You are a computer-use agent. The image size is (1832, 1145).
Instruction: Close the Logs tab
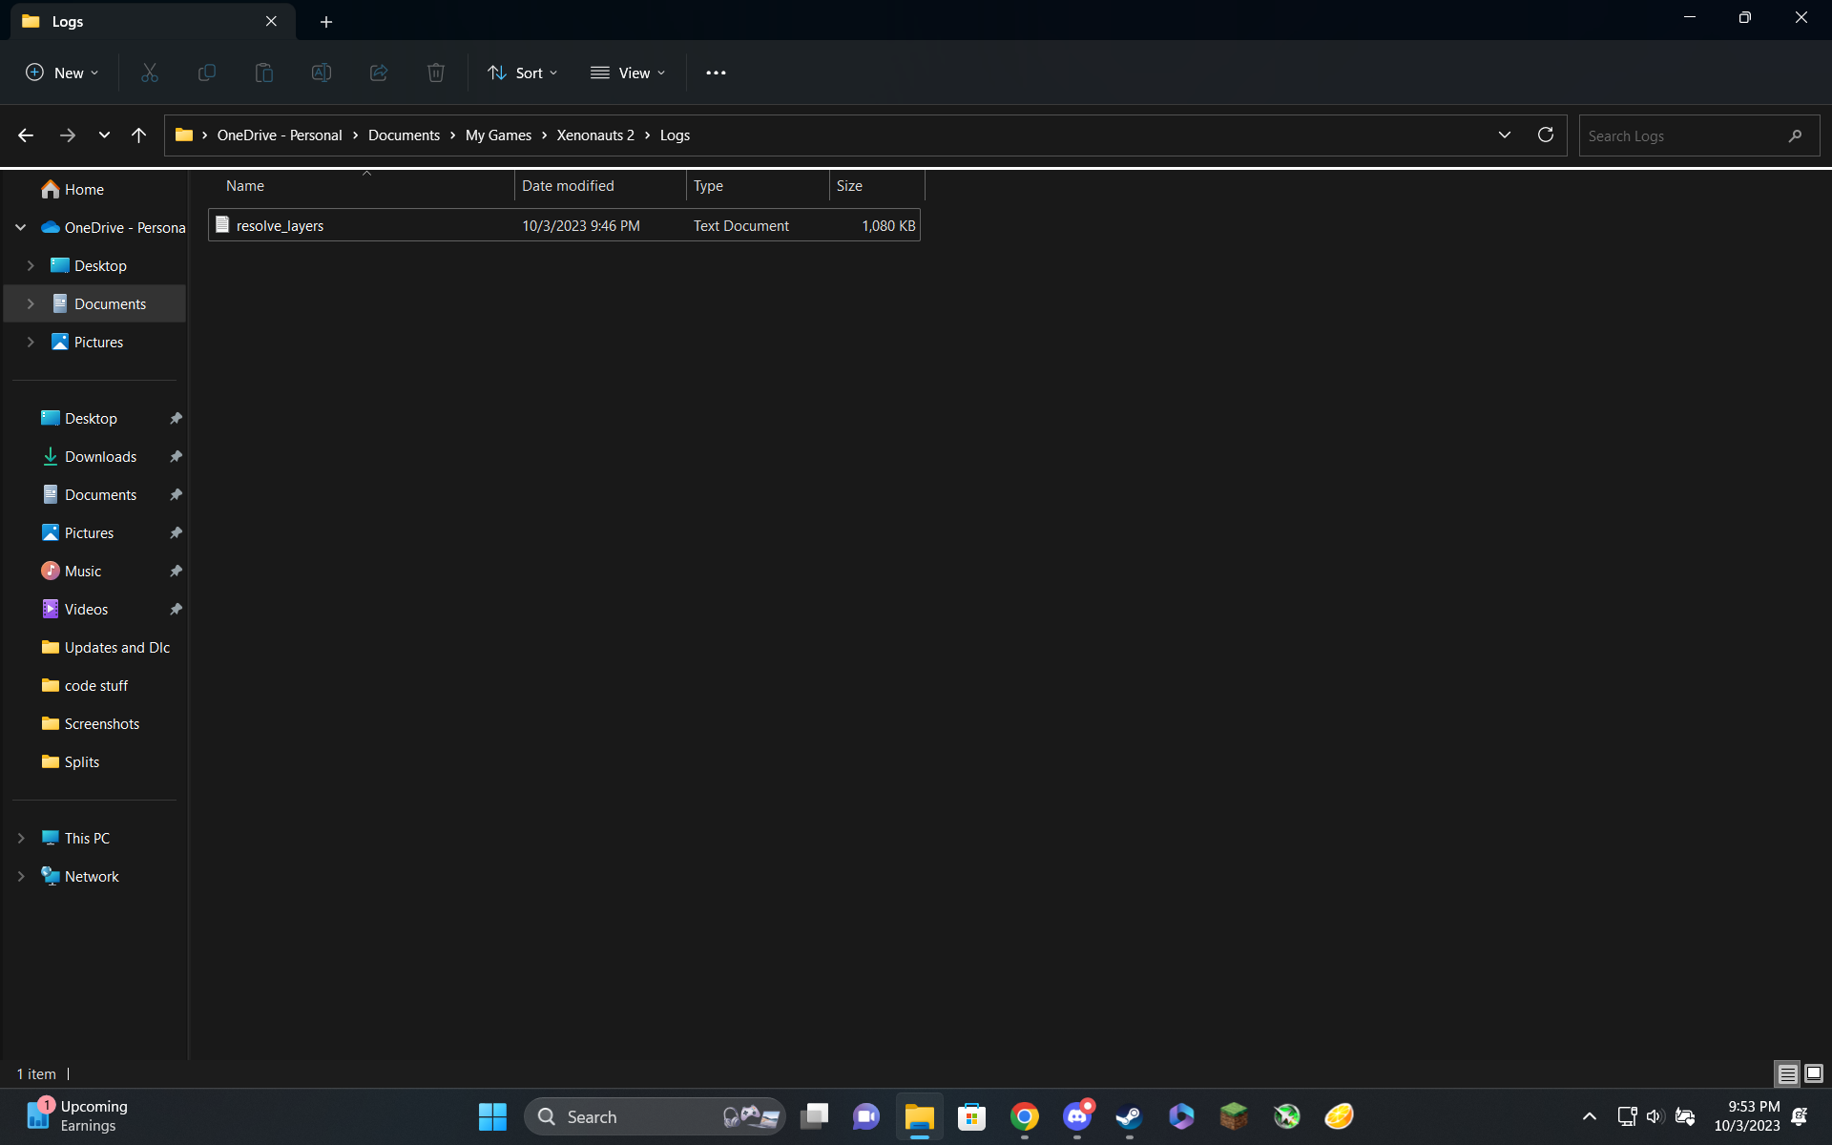coord(271,21)
